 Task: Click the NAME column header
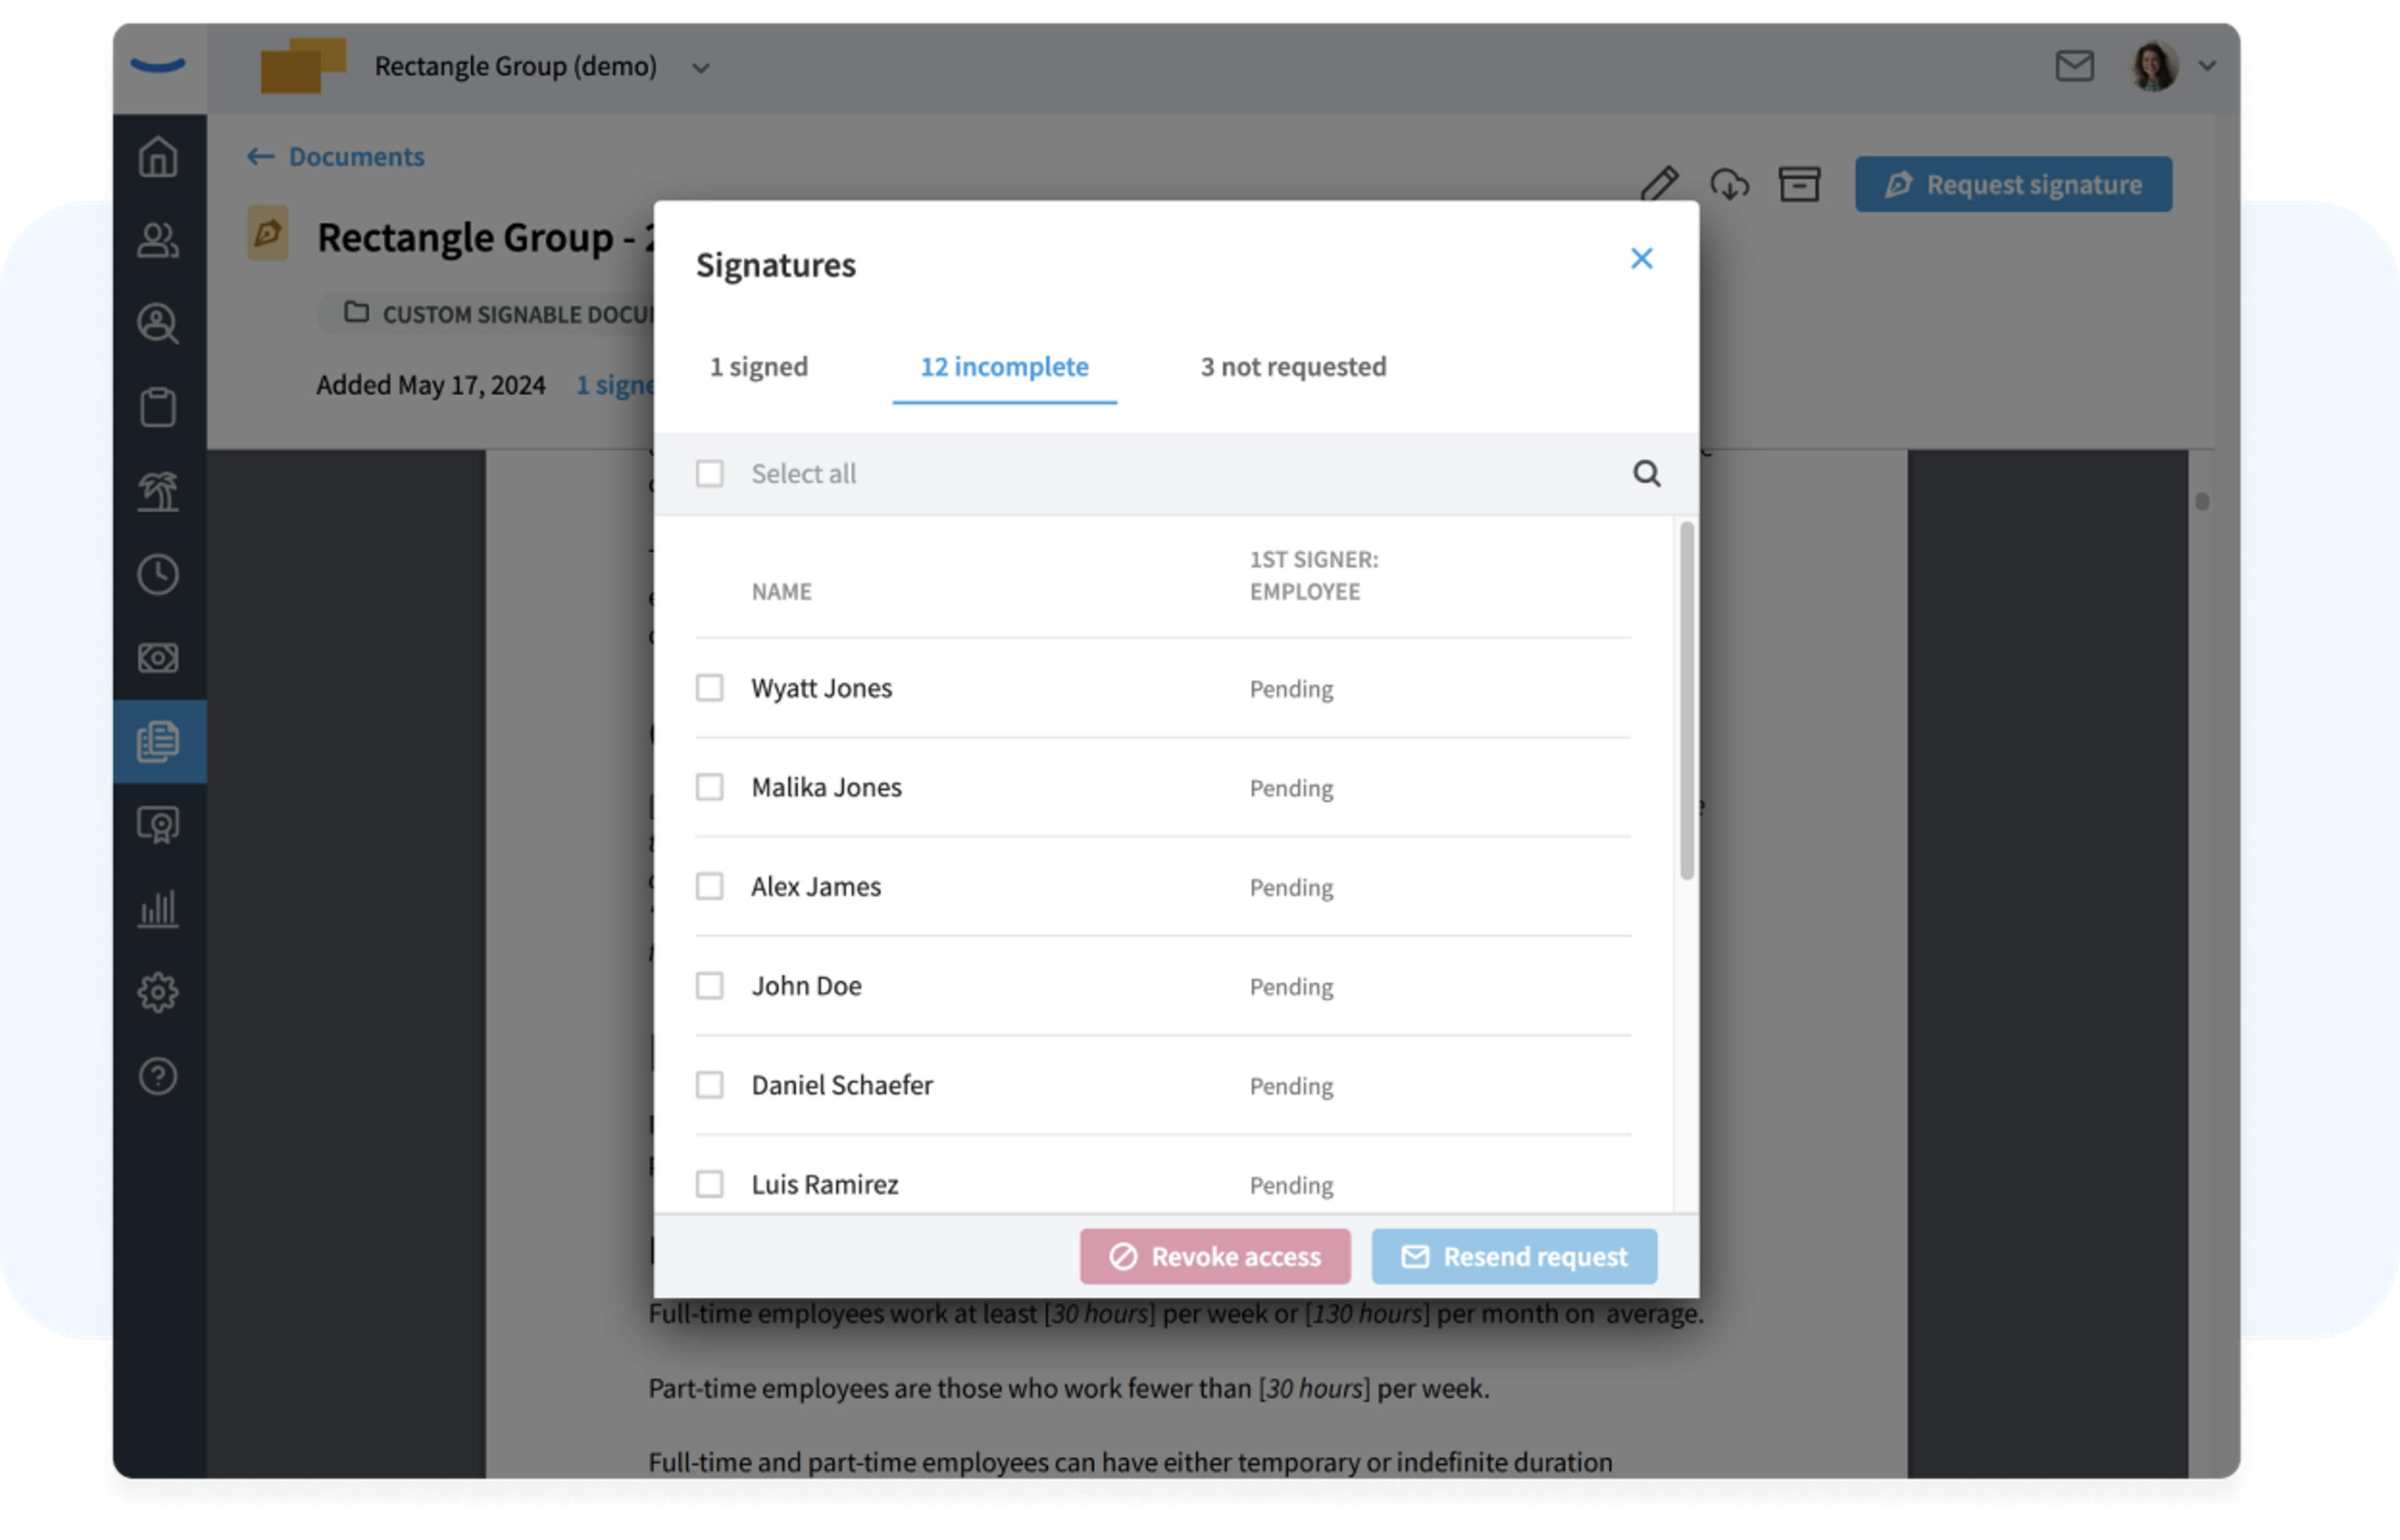point(782,592)
